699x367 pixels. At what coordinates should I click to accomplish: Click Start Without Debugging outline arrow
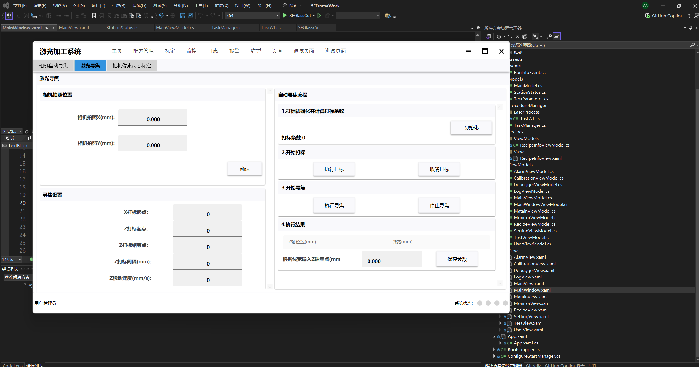pos(319,16)
